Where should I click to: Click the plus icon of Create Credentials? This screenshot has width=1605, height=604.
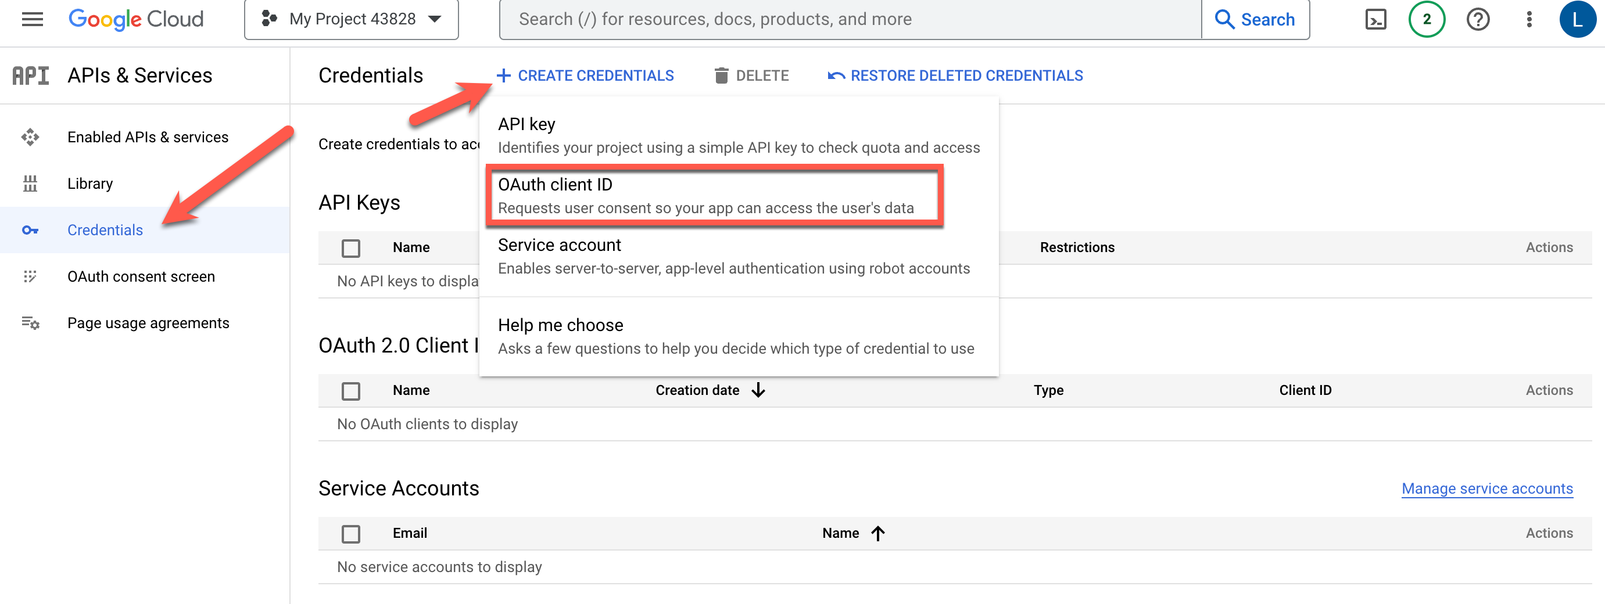click(503, 75)
